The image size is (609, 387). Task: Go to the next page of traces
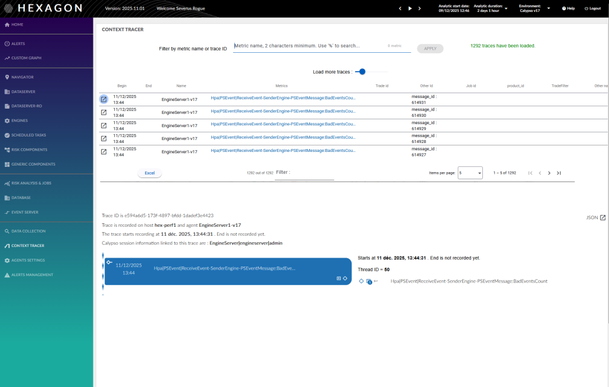[549, 173]
